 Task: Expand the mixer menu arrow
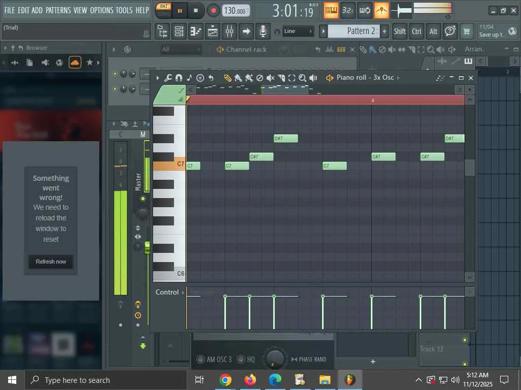point(114,124)
